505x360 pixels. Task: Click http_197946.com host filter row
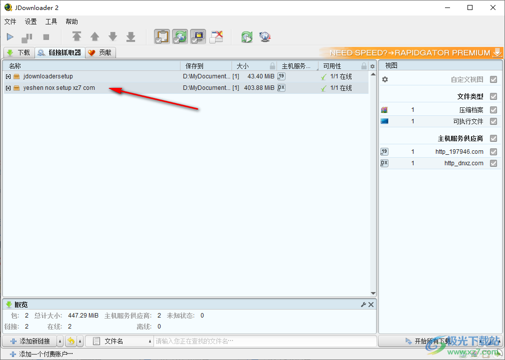(440, 151)
